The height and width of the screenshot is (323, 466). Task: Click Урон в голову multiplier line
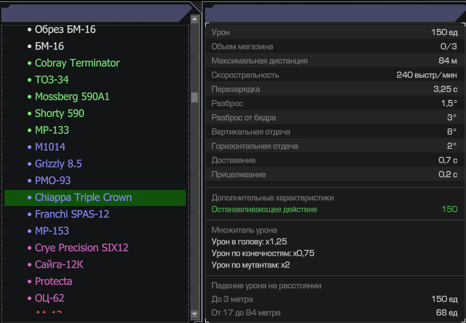(x=249, y=242)
